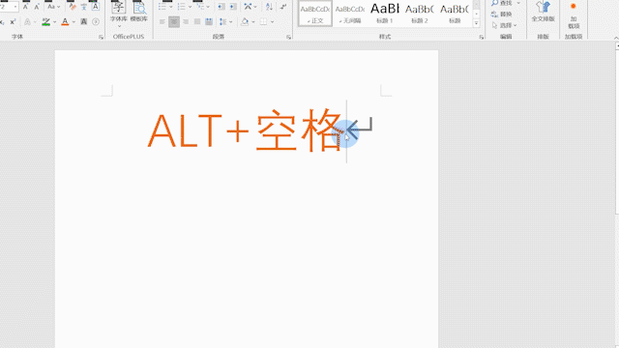619x348 pixels.
Task: Apply the 正文 (Normal) style
Action: pyautogui.click(x=315, y=14)
